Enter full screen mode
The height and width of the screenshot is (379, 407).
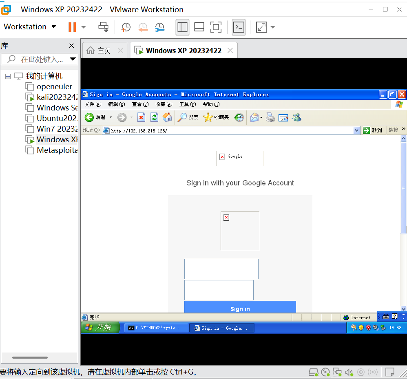[216, 27]
